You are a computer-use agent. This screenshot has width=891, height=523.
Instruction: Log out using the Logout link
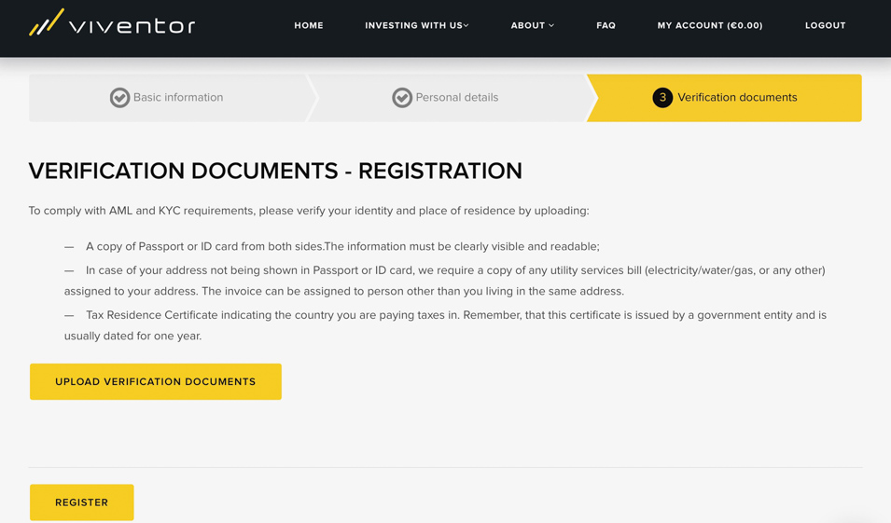[825, 26]
